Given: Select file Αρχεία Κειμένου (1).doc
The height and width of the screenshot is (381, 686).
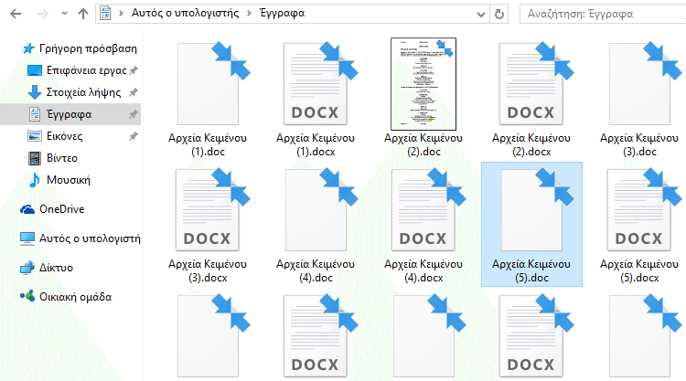Looking at the screenshot, I should point(208,100).
